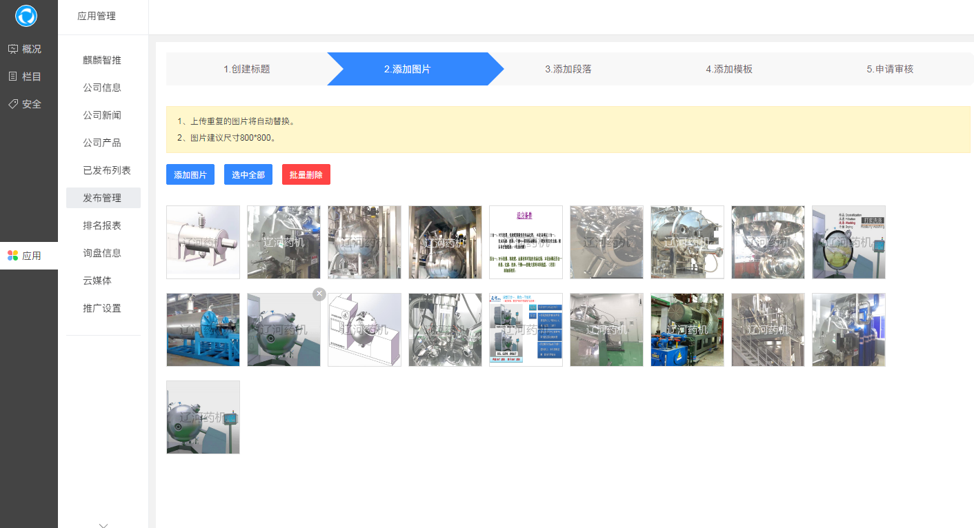The image size is (974, 528).
Task: Go to step 1.创建标题
Action: point(246,69)
